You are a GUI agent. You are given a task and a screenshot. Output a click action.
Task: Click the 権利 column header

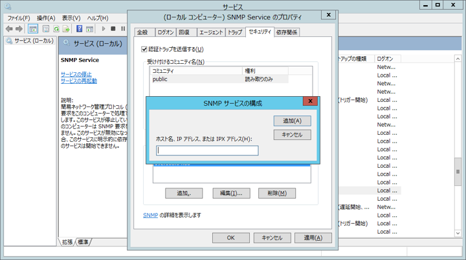[x=265, y=71]
